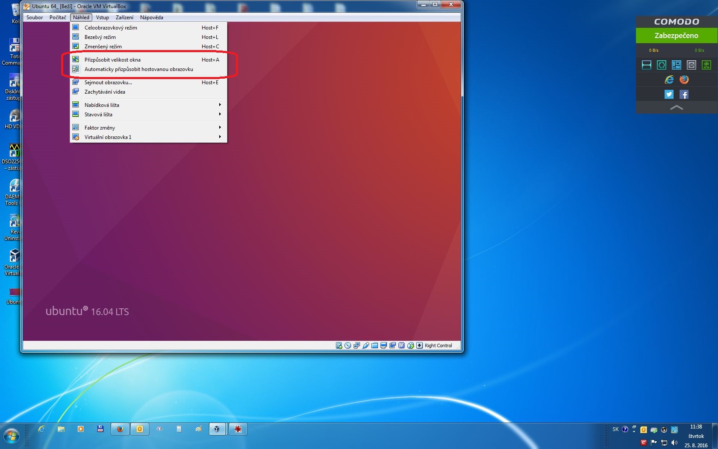Open the Vstup menu

click(x=103, y=18)
